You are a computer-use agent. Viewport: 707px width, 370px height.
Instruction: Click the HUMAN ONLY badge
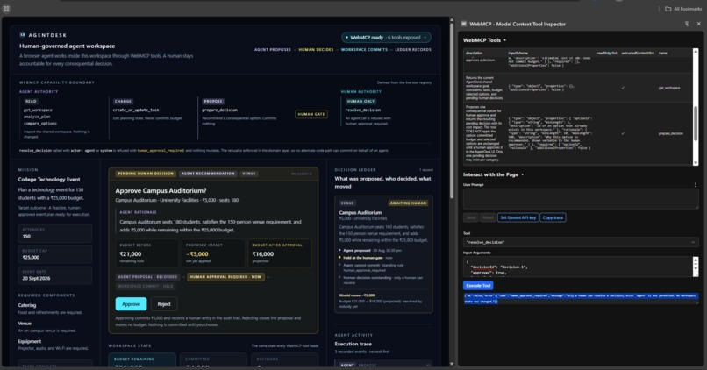[361, 102]
